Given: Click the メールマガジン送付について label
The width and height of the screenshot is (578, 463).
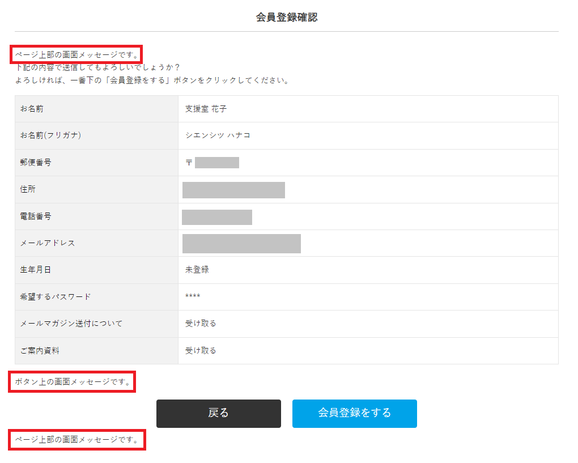Looking at the screenshot, I should [71, 324].
